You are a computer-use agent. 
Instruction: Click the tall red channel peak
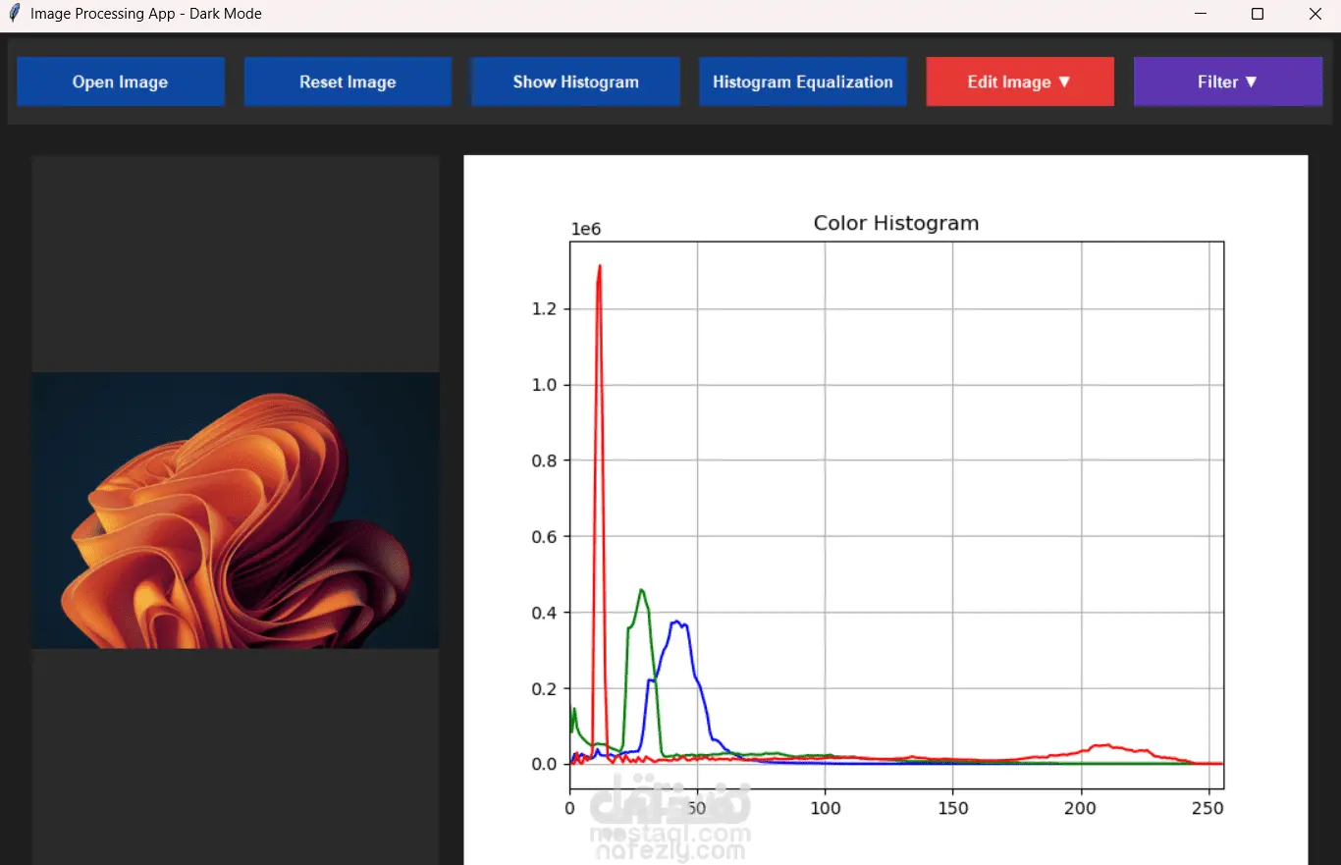[599, 270]
